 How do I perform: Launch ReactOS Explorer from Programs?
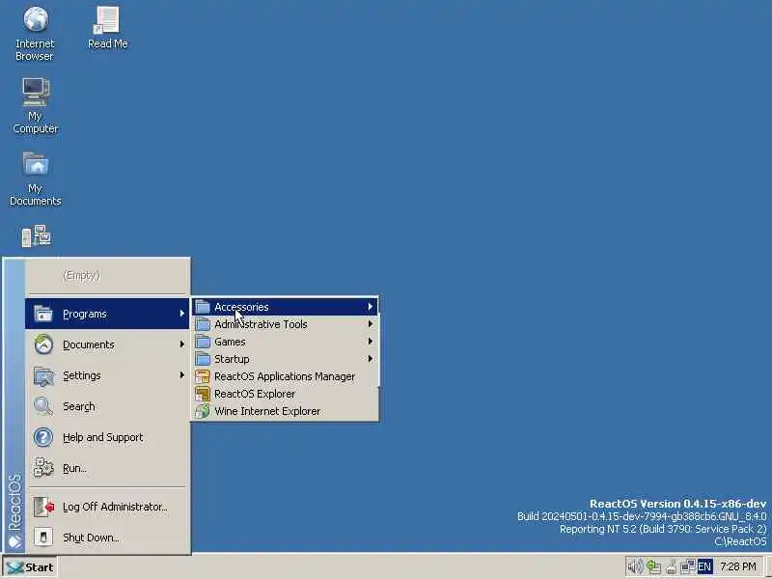click(285, 394)
